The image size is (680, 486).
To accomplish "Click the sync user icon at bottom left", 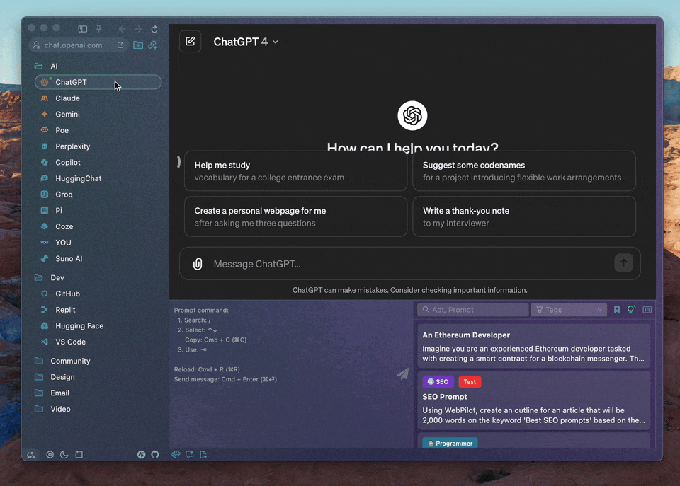I will point(30,455).
